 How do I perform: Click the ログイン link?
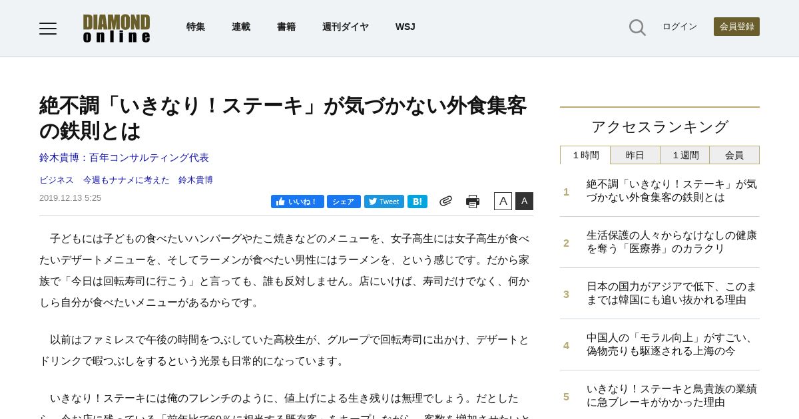coord(680,27)
